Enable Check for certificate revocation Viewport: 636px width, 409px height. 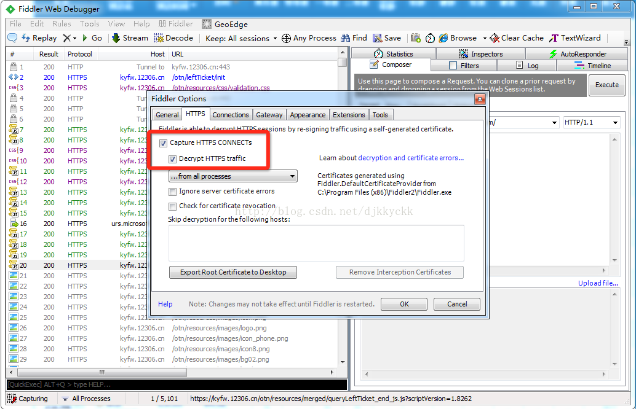coord(172,206)
